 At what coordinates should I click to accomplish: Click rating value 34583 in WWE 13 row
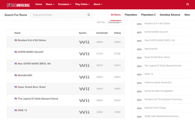point(117,112)
